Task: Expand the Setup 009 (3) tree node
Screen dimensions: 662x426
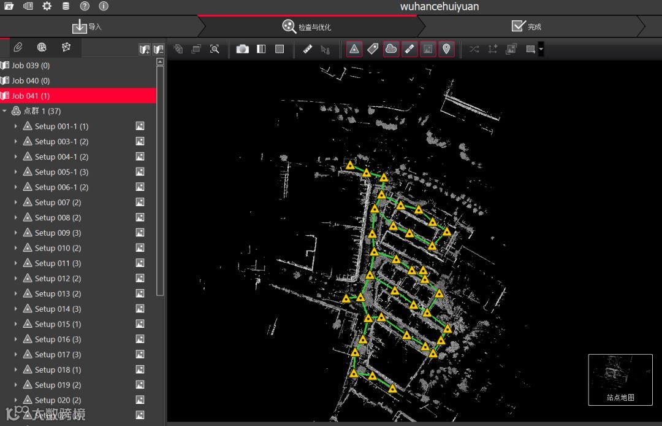Action: [15, 233]
